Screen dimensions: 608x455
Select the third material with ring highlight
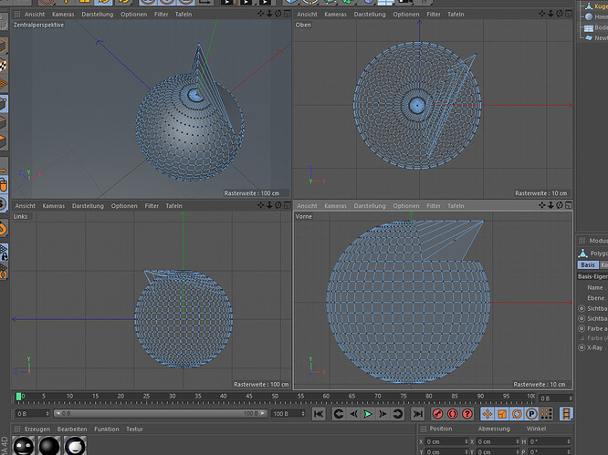click(75, 446)
